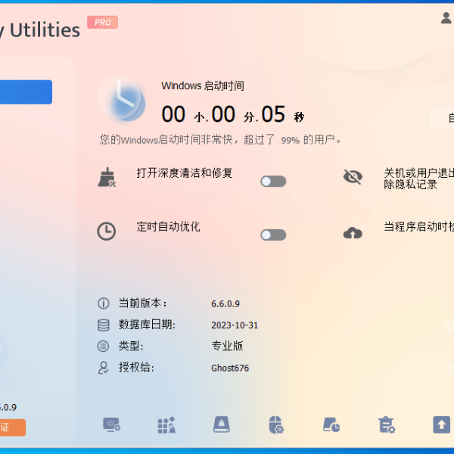The height and width of the screenshot is (454, 454).
Task: Click the crossed-out eye privacy icon
Action: [x=353, y=176]
